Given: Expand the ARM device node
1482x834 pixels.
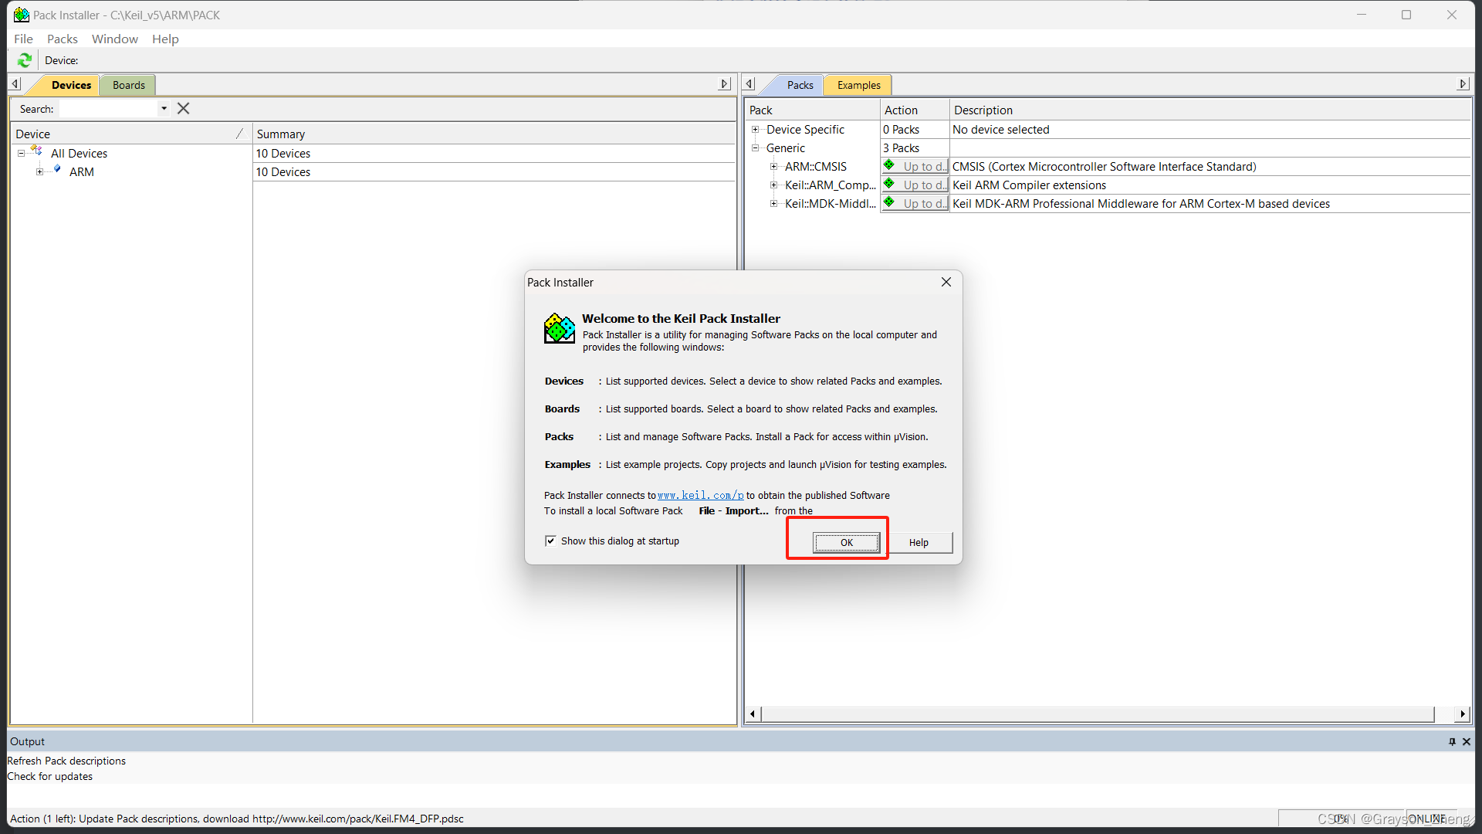Looking at the screenshot, I should point(39,171).
